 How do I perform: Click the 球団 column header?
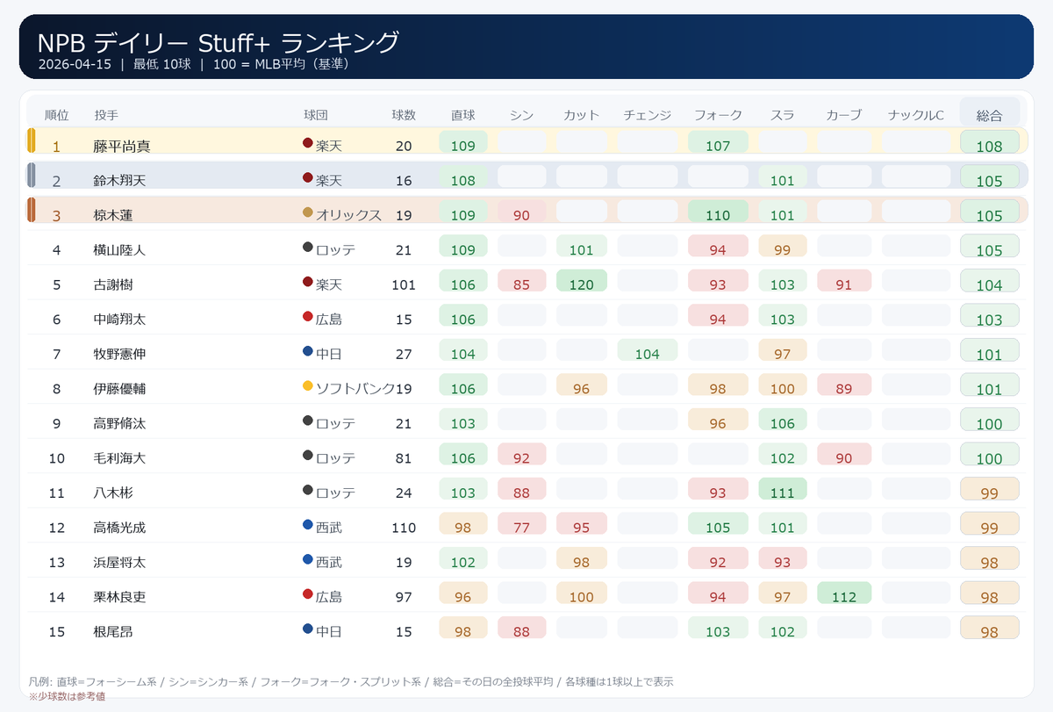tap(316, 115)
